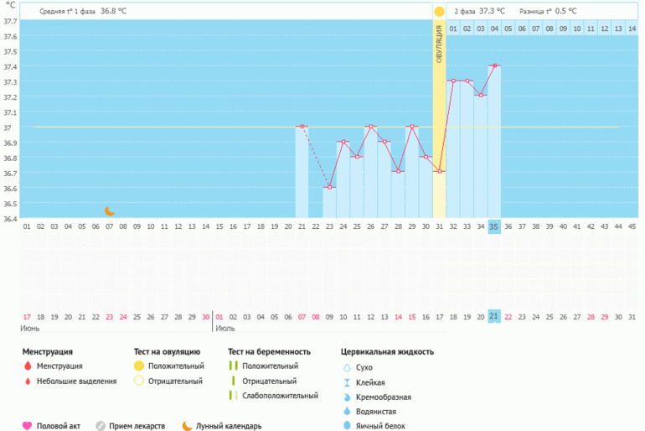
Task: Click the Сухо cervical fluid icon
Action: [x=347, y=367]
